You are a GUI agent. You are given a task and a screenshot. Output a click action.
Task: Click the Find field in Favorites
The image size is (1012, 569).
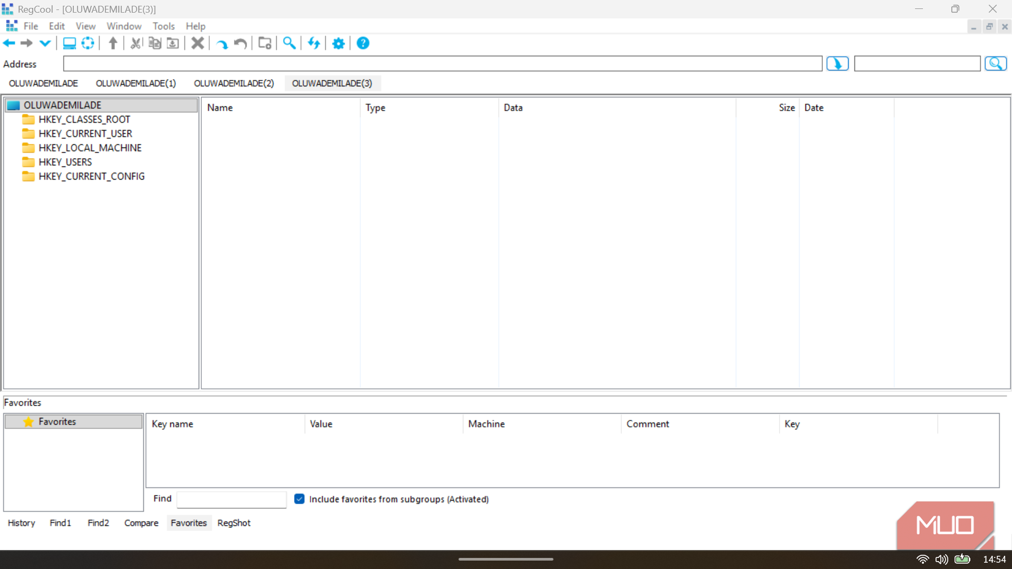pos(231,499)
